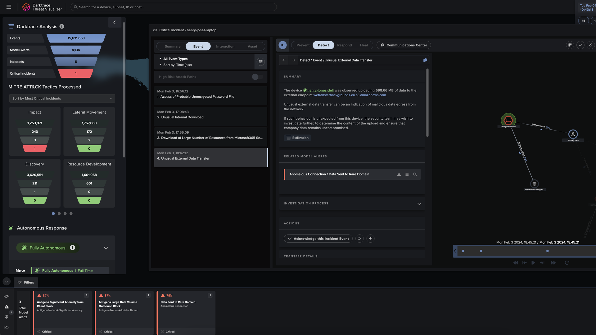Screen dimensions: 596x335
Task: Open list icon on related model alert
Action: [x=407, y=174]
